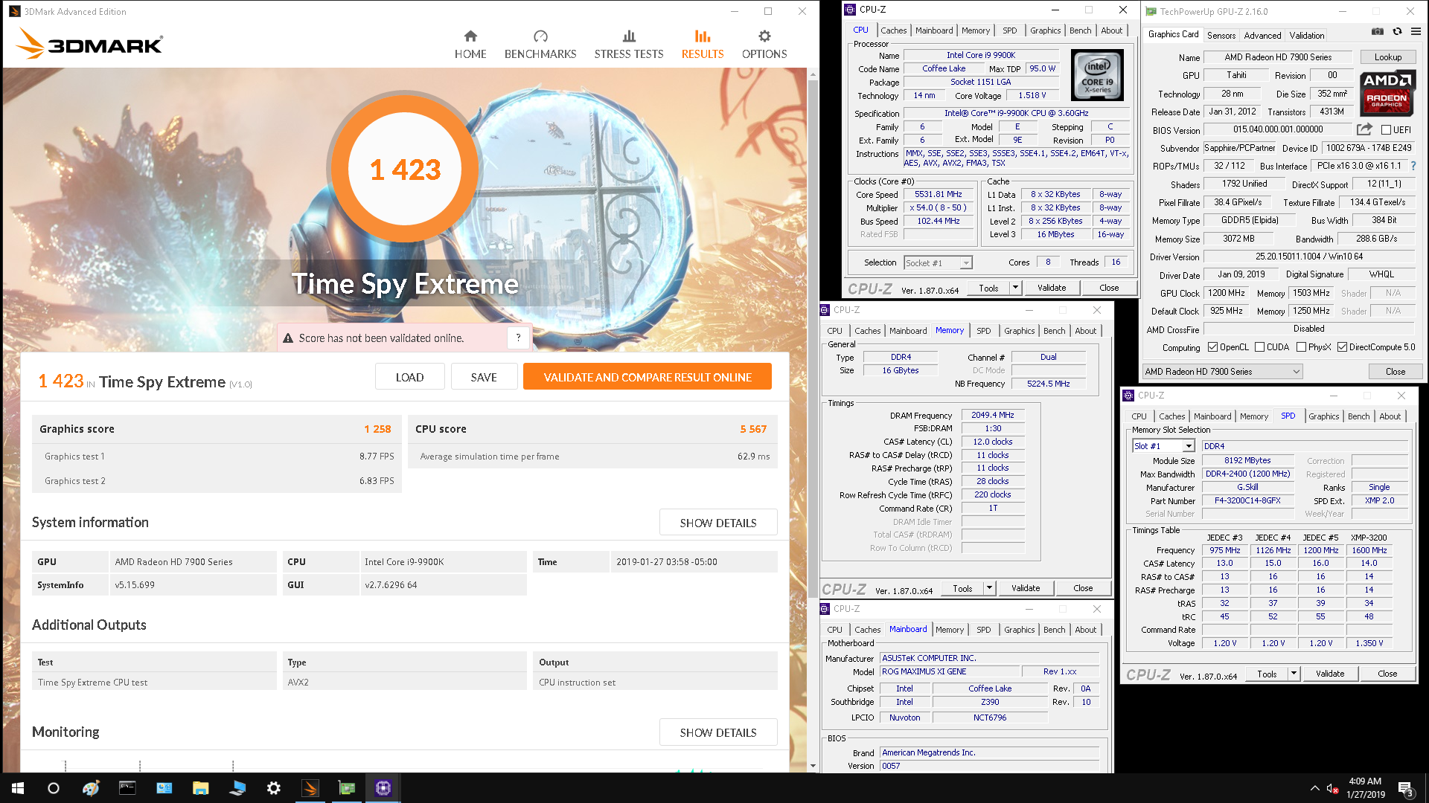Screen dimensions: 1429x803
Task: Switch to Sensors tab in GPU-Z
Action: coord(1221,35)
